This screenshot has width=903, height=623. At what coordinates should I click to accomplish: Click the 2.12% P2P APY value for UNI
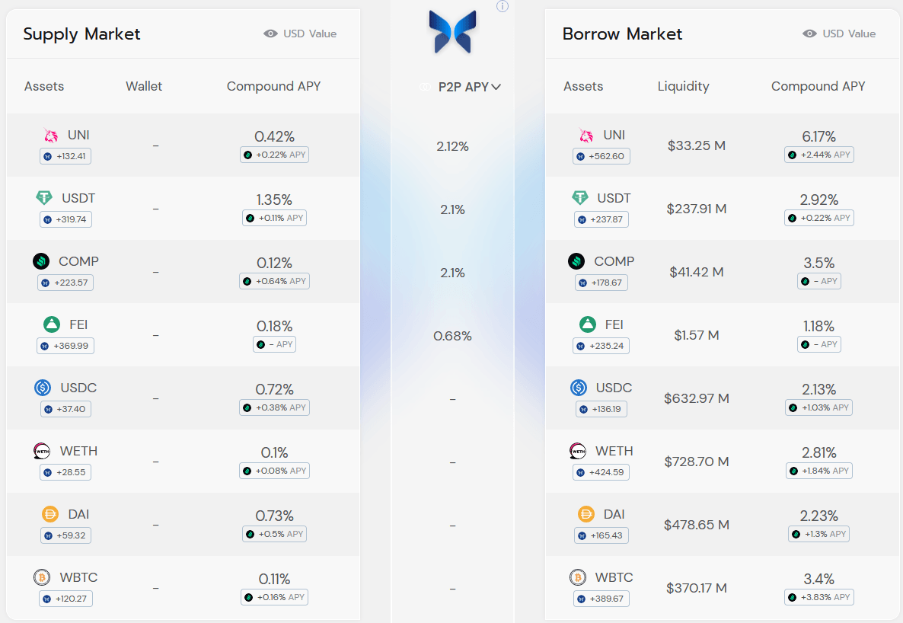[453, 146]
